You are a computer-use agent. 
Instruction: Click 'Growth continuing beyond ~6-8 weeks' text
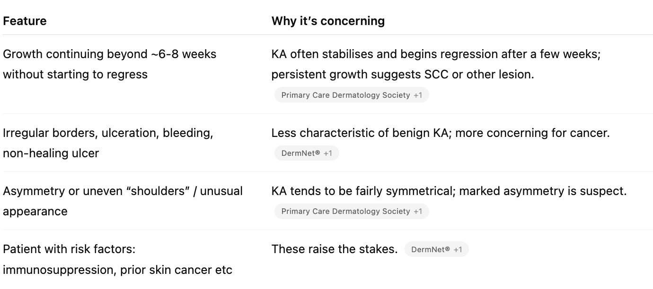pos(109,54)
